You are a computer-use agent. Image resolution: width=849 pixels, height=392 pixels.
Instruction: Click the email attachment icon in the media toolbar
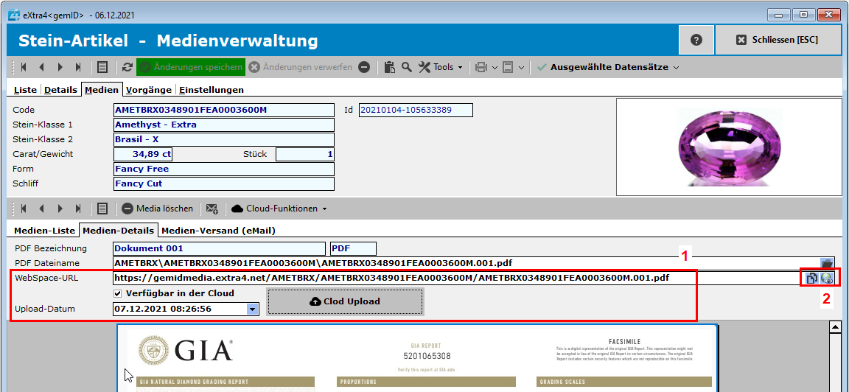pos(212,209)
